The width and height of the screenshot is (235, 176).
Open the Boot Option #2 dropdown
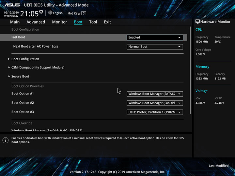point(155,103)
